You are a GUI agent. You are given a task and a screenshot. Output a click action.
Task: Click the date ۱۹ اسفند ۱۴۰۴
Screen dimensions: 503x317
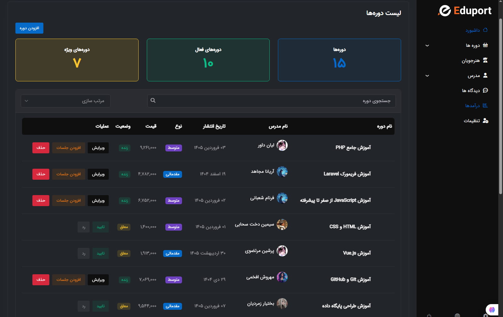coord(213,174)
